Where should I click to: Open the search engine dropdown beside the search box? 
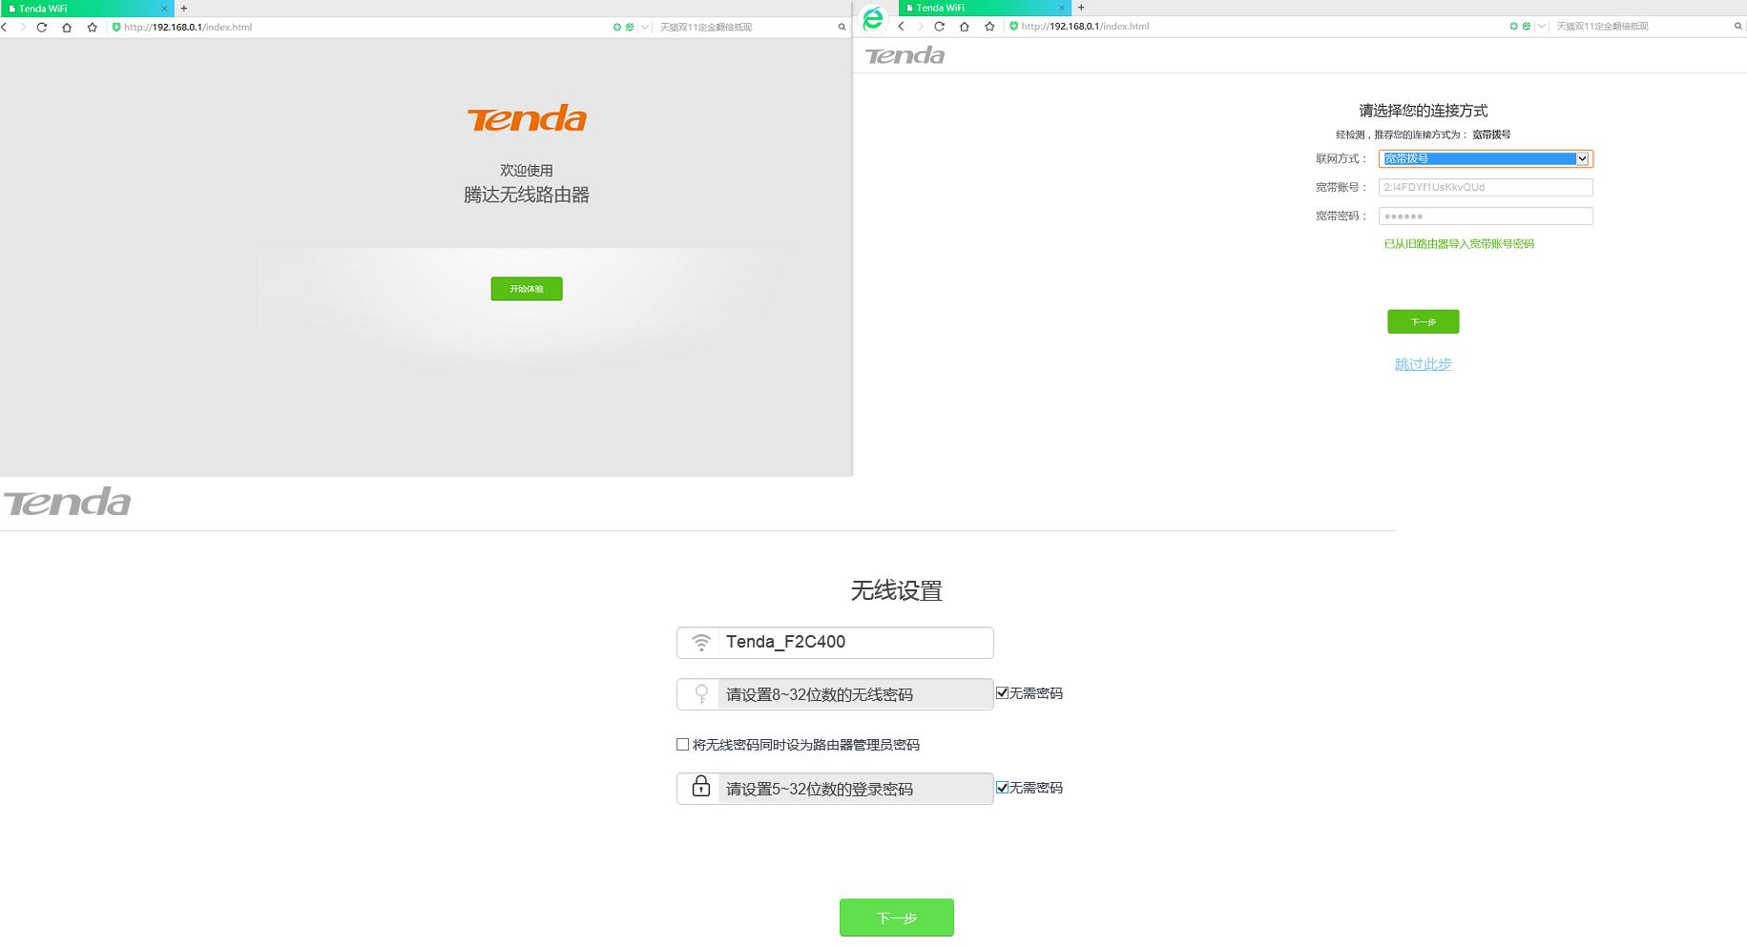[644, 27]
